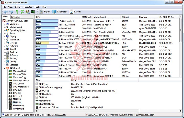
Task: Select the Motherboard tree icon
Action: pyautogui.click(x=7, y=27)
